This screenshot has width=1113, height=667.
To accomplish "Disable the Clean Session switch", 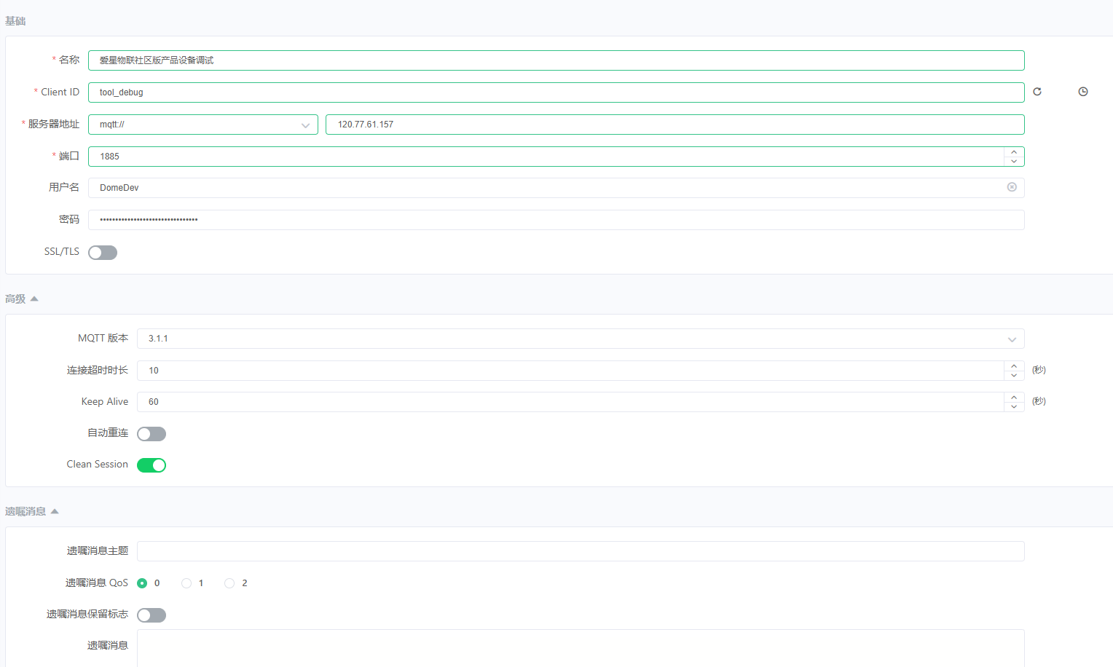I will (x=152, y=465).
